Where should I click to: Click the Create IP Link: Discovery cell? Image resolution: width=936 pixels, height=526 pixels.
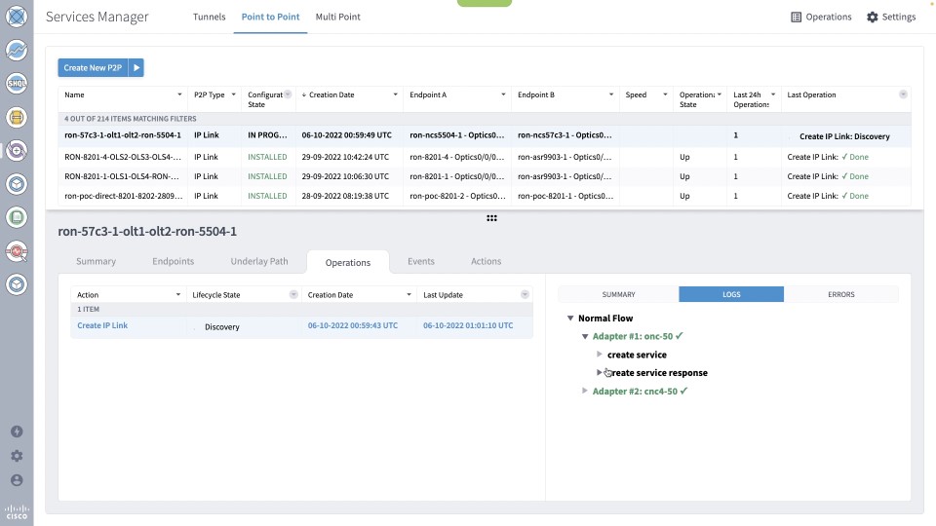[844, 136]
